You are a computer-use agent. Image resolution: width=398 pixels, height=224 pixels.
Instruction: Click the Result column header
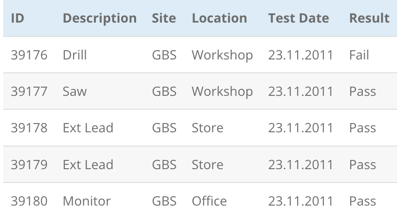pos(369,18)
